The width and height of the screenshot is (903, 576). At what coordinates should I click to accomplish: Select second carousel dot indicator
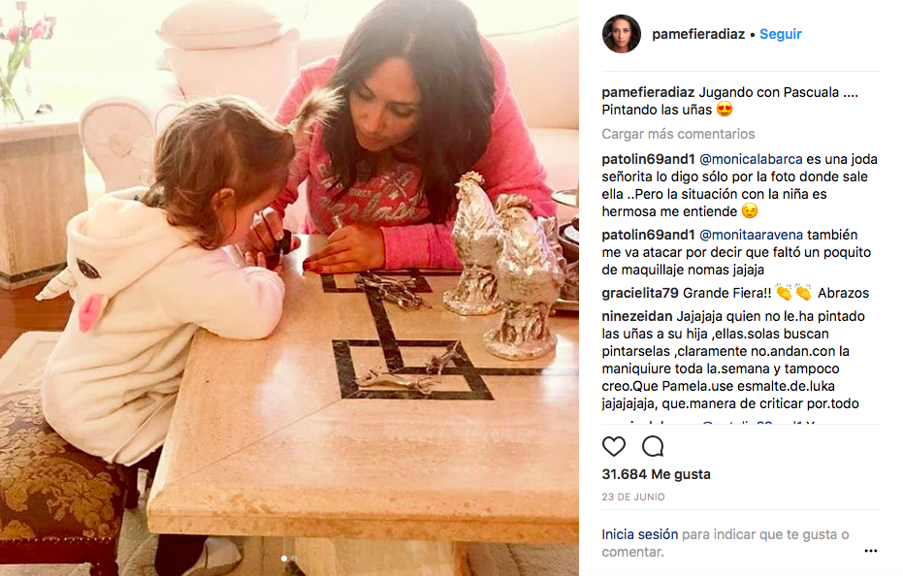click(x=294, y=559)
